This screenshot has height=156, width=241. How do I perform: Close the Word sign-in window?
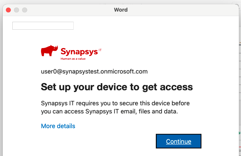pyautogui.click(x=8, y=10)
